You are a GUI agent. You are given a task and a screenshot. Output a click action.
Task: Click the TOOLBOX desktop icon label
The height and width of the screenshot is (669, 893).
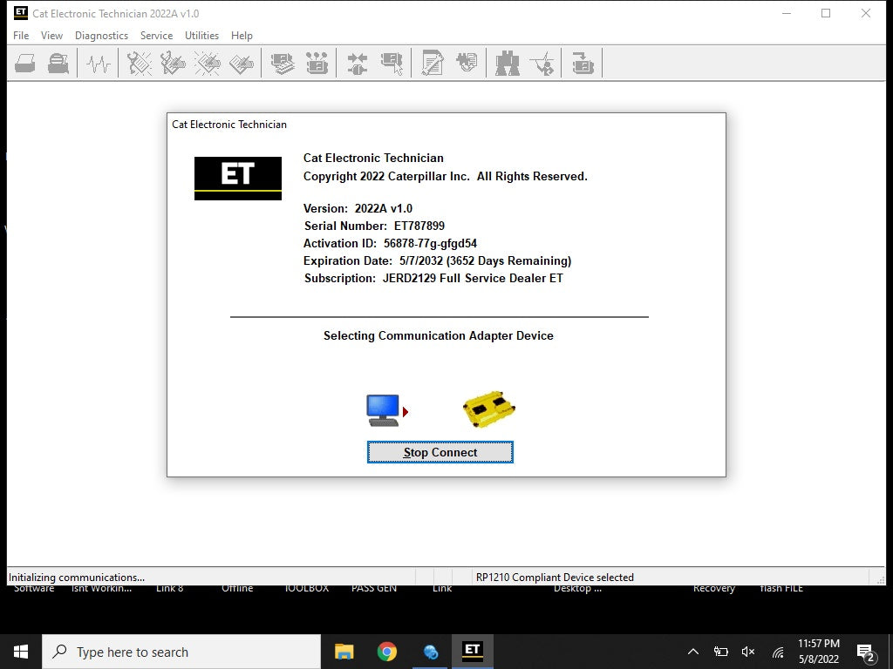tap(306, 589)
